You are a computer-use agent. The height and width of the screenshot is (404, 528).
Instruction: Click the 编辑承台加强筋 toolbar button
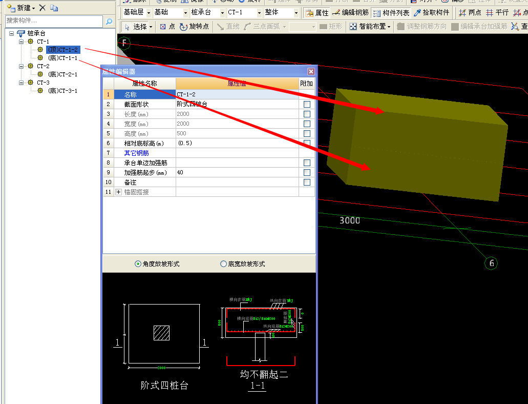point(479,27)
